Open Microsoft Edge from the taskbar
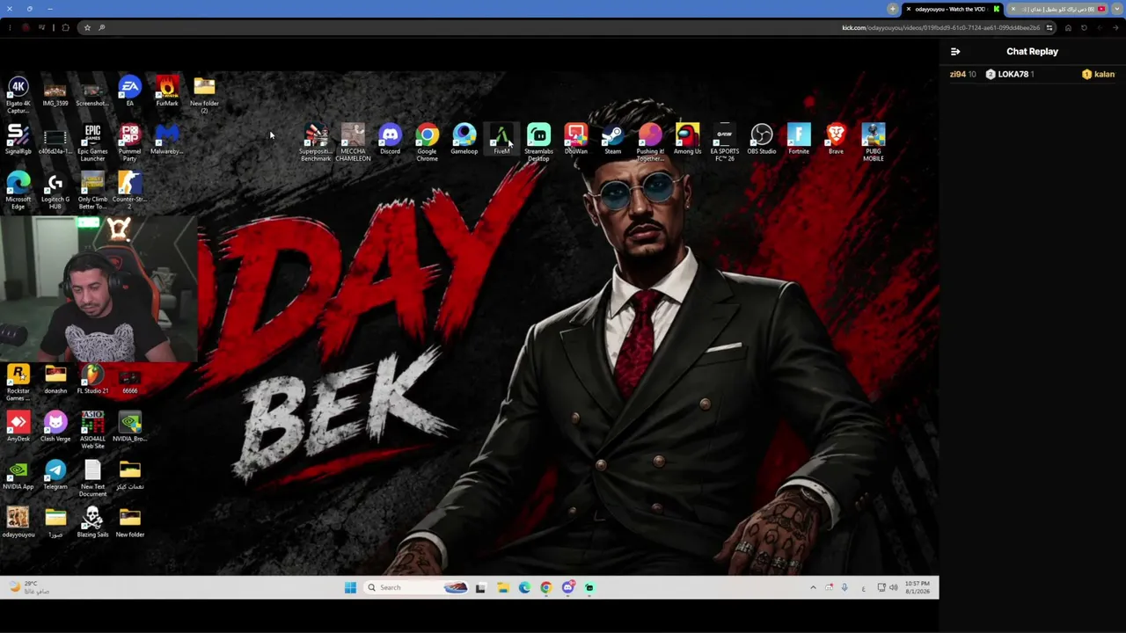 [x=524, y=587]
